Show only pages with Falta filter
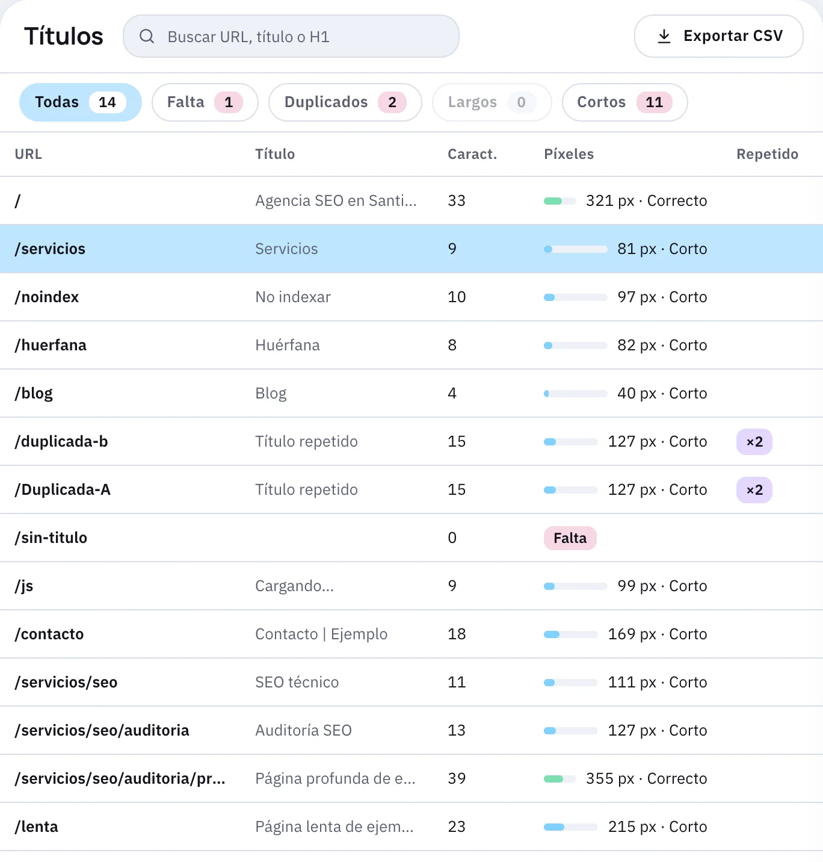Viewport: 823px width, 862px height. 205,102
